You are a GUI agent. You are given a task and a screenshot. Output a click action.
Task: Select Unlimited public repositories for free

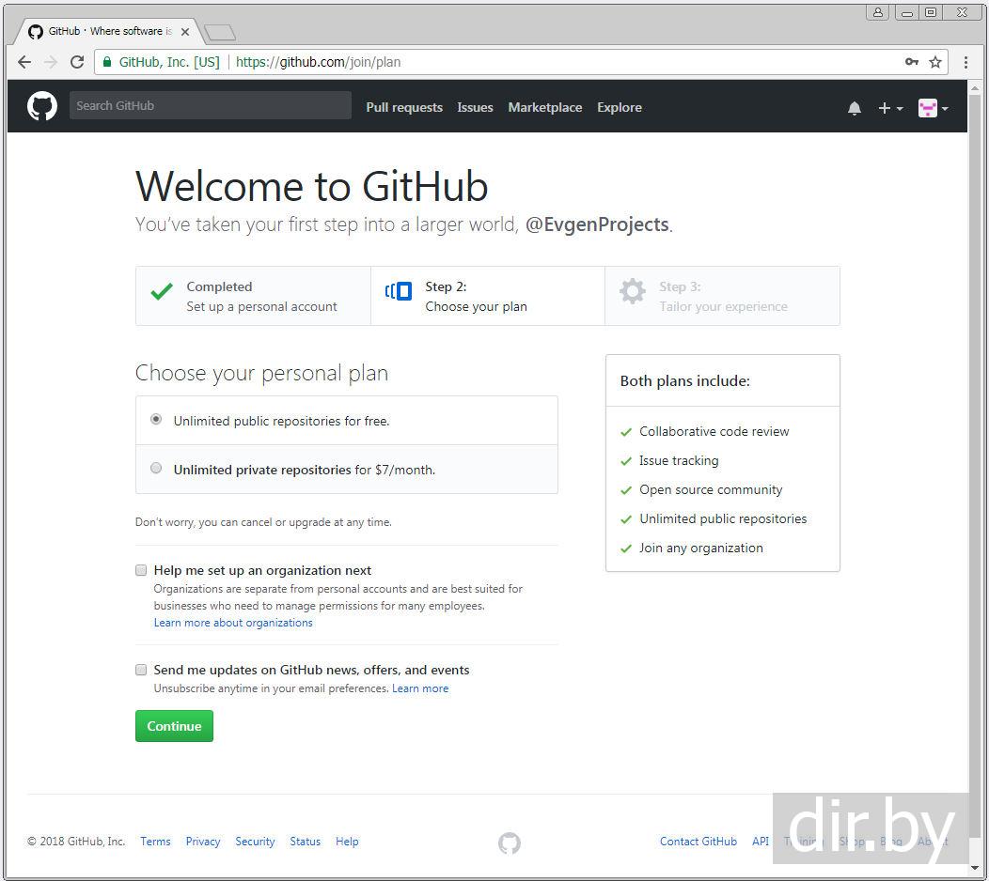(156, 419)
